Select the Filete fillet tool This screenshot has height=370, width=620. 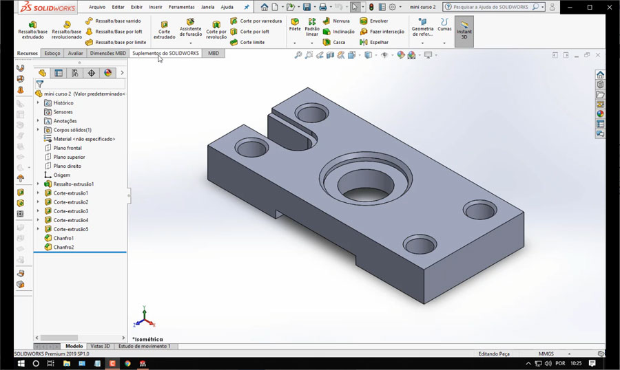pyautogui.click(x=295, y=25)
